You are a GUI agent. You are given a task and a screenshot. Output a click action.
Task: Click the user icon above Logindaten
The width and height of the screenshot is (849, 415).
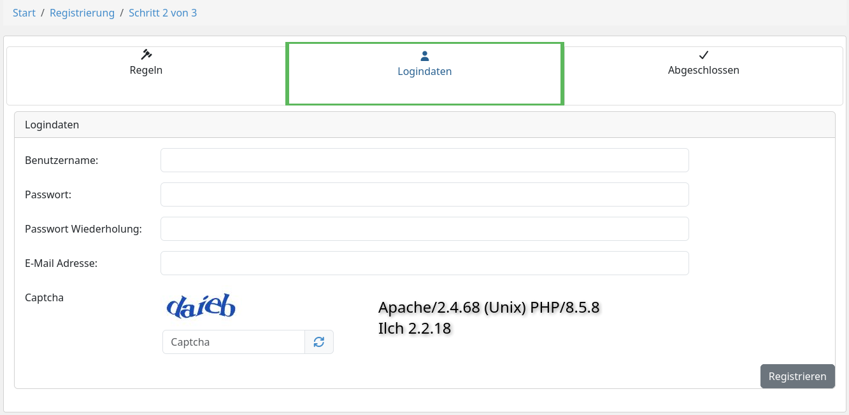pos(425,56)
